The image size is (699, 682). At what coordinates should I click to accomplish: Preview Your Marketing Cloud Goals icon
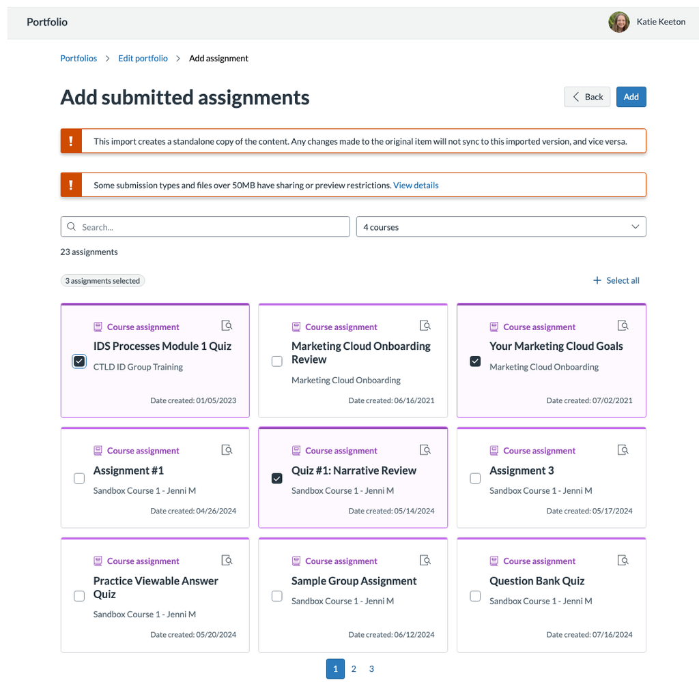pos(623,325)
